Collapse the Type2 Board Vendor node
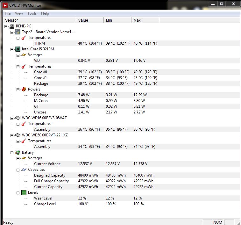Viewport: 241px width, 225px height. [x=12, y=32]
